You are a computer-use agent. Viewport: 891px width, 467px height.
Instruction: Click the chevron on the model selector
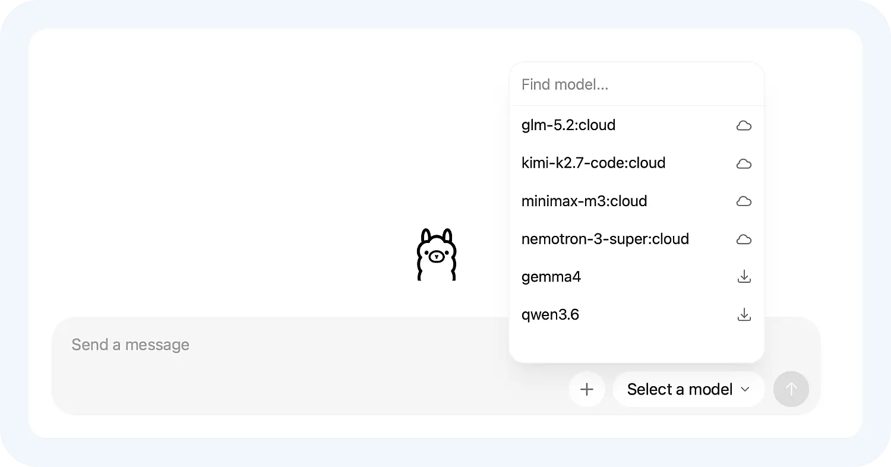coord(745,390)
